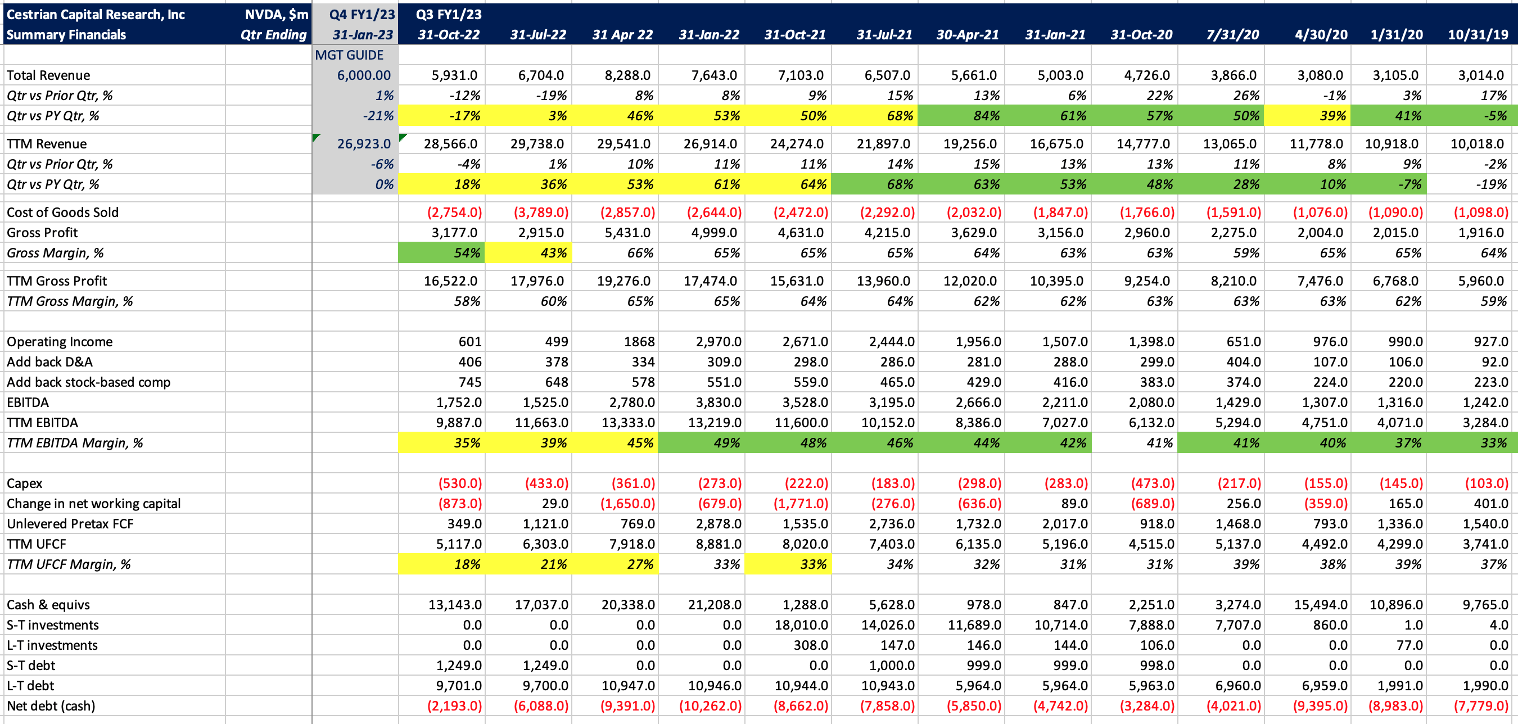Click TTM Gross Margin value 58%
The image size is (1518, 724).
coord(467,301)
